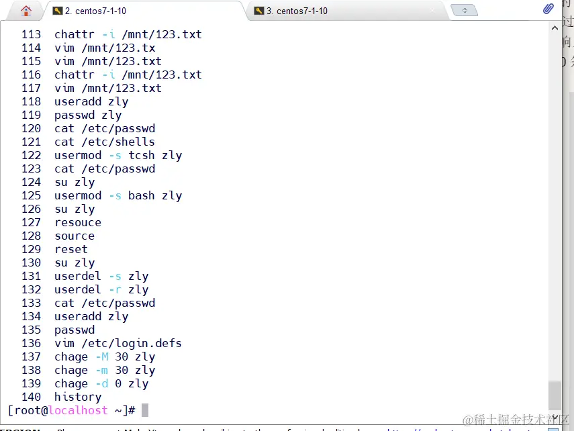Click line 140 history
The width and height of the screenshot is (574, 431).
pyautogui.click(x=61, y=397)
